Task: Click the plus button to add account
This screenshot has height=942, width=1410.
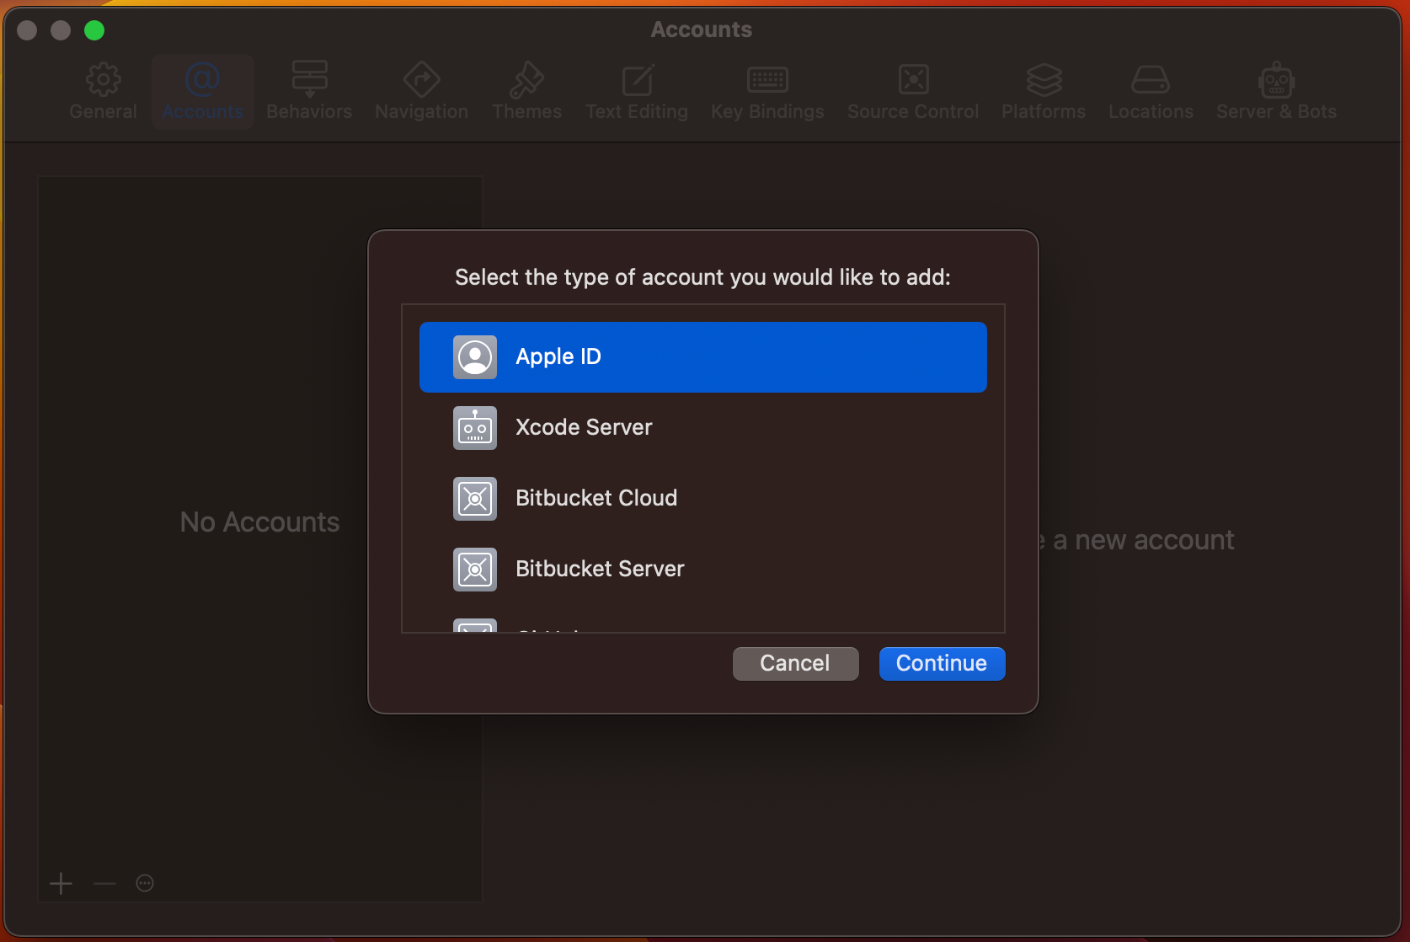Action: pos(61,884)
